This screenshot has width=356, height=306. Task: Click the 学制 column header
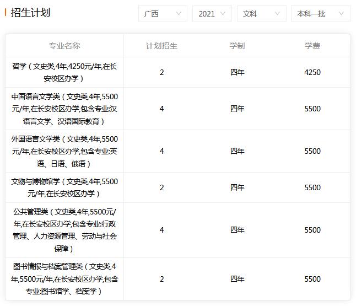click(x=237, y=46)
